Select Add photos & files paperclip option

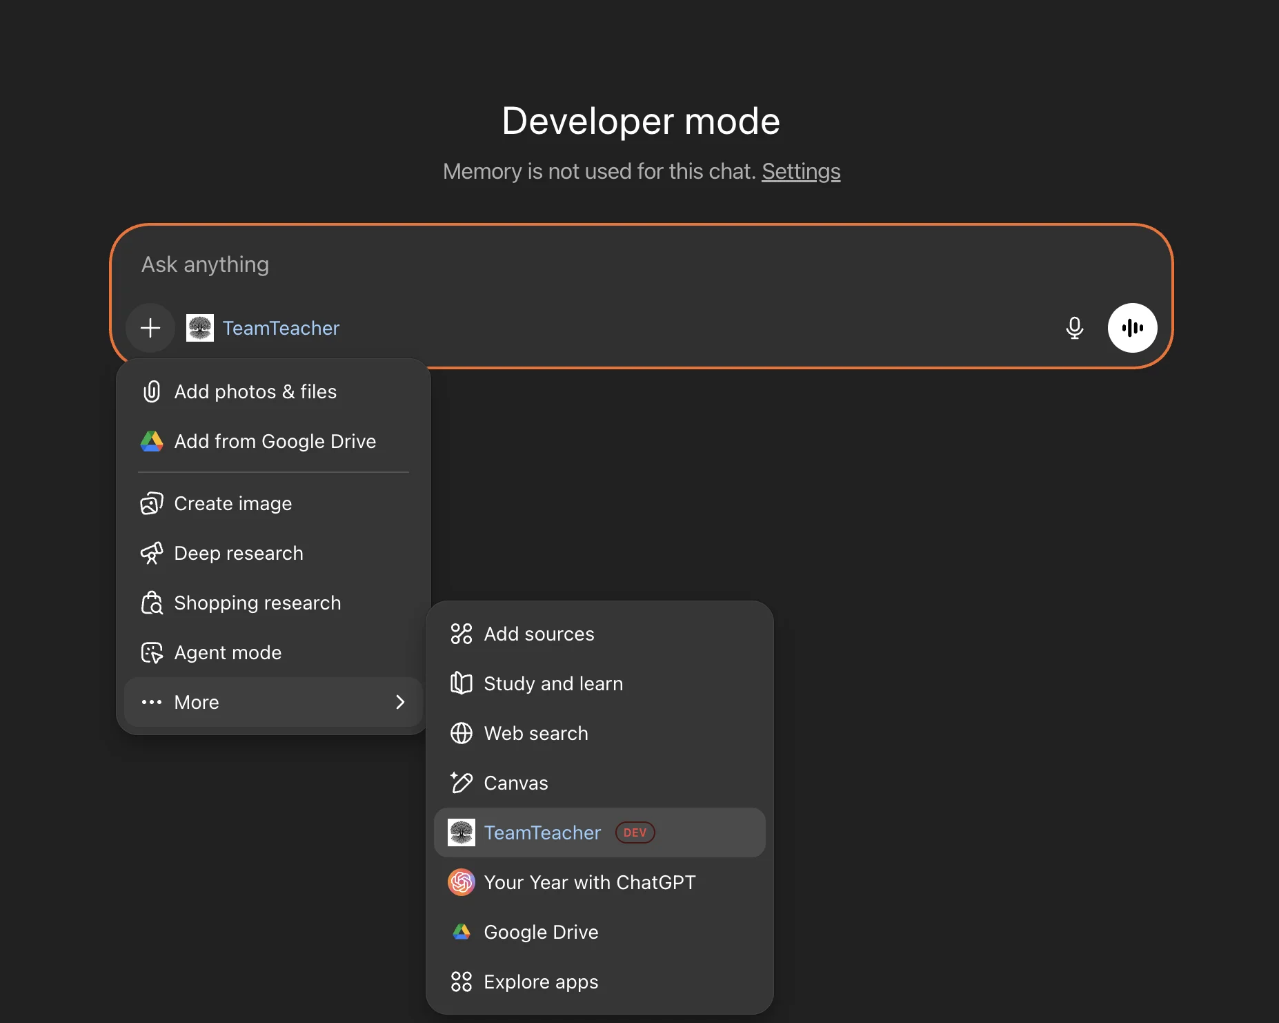(x=255, y=391)
